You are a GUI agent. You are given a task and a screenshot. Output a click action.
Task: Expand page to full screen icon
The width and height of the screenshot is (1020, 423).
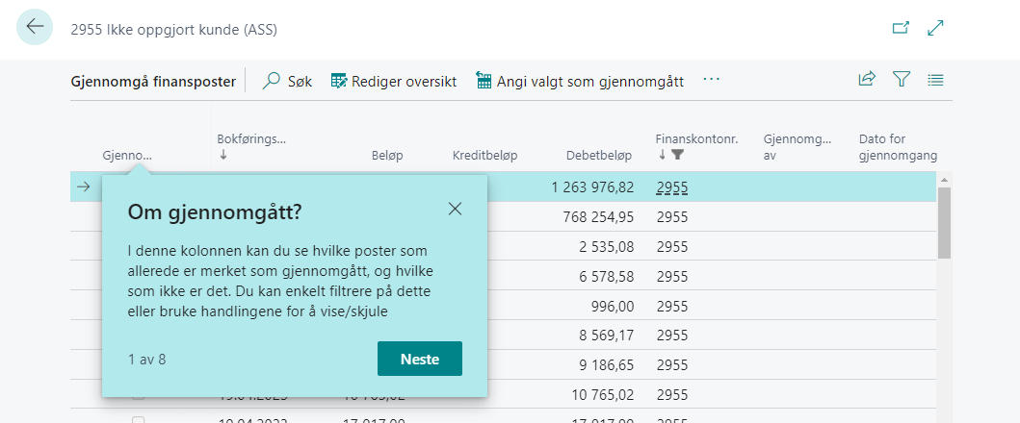point(935,29)
